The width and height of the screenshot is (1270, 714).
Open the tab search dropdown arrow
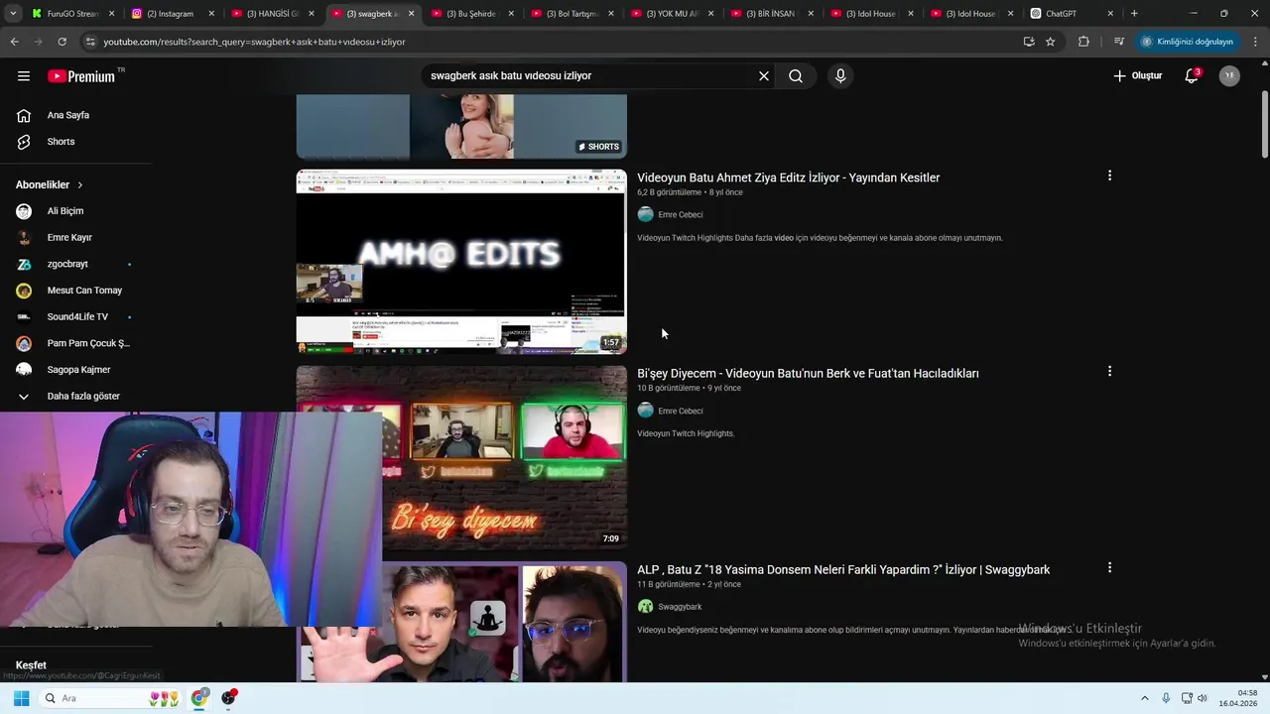tap(13, 14)
